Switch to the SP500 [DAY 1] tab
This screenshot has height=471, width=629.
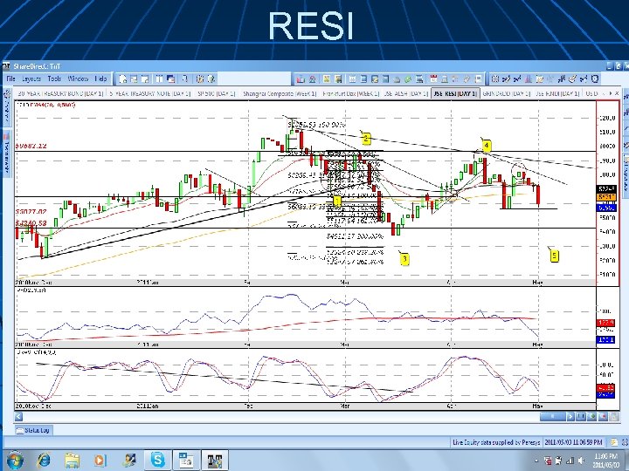pyautogui.click(x=216, y=93)
